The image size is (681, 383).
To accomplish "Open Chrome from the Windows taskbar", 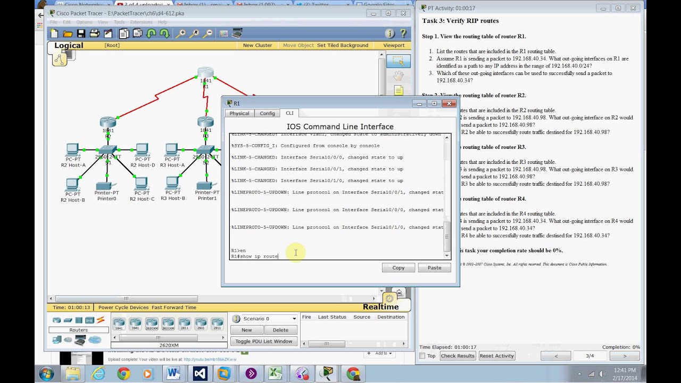I will tap(123, 374).
